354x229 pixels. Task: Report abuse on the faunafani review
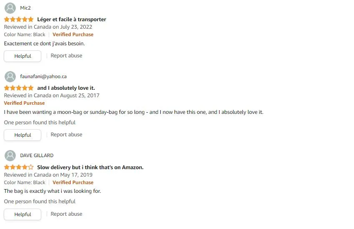(x=66, y=135)
